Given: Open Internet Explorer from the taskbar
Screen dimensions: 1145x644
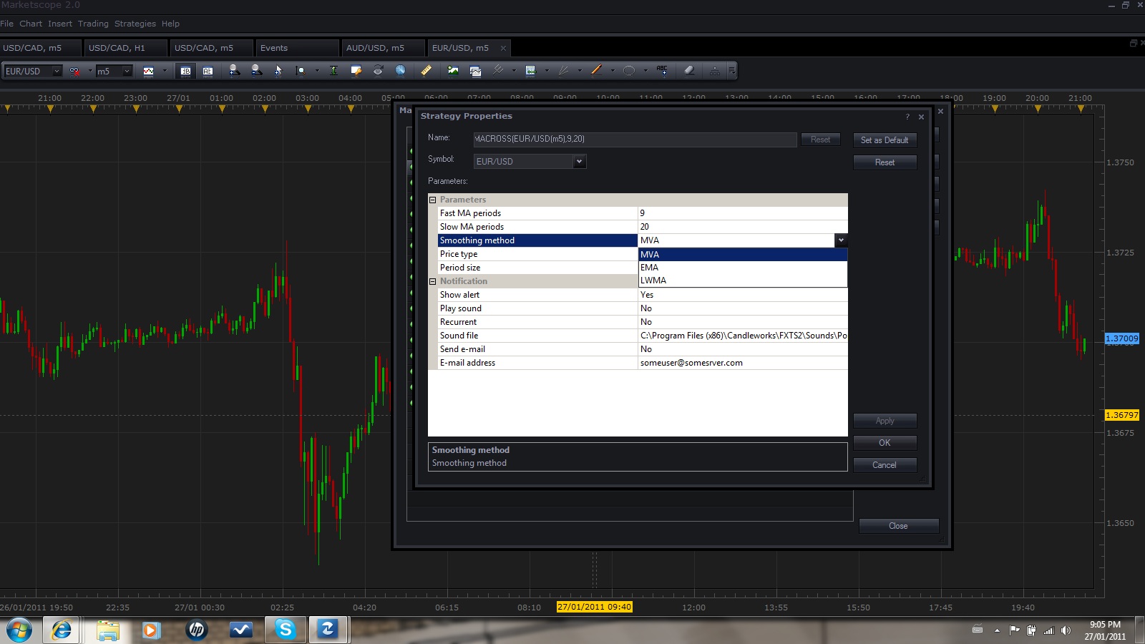Looking at the screenshot, I should (x=62, y=630).
